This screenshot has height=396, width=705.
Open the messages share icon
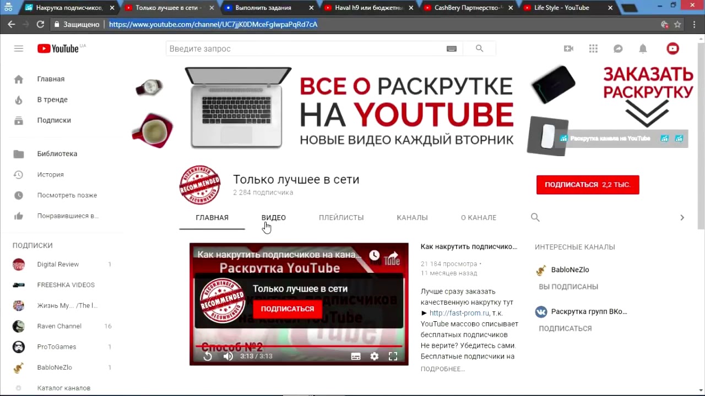point(618,48)
